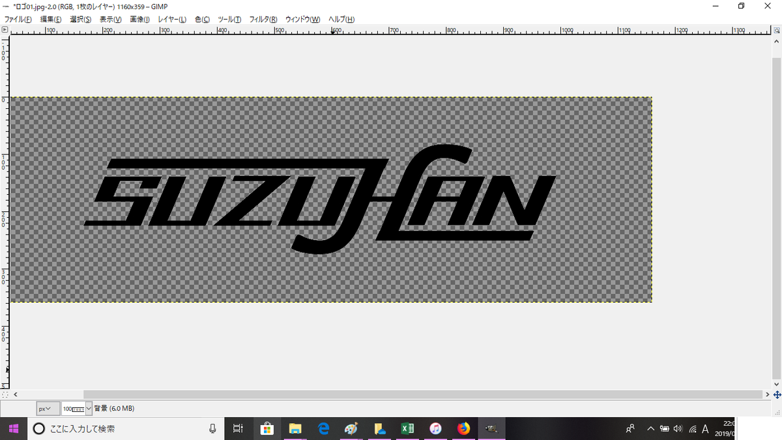Click the Cortana microphone icon
Image resolution: width=782 pixels, height=440 pixels.
click(212, 428)
